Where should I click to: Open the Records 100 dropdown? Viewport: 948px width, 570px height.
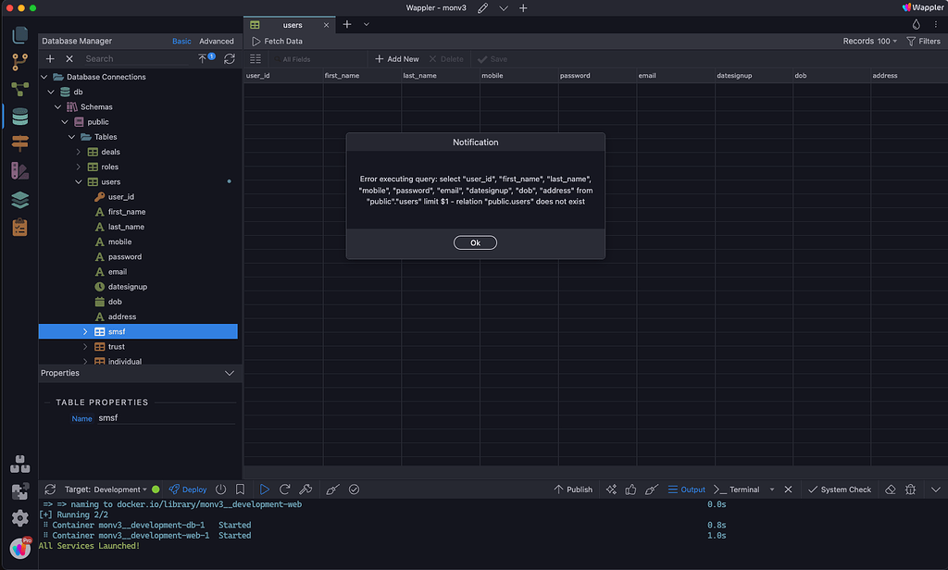870,41
